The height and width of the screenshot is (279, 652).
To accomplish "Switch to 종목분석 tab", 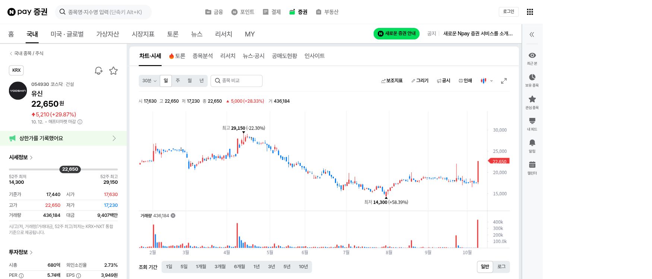I will (203, 56).
